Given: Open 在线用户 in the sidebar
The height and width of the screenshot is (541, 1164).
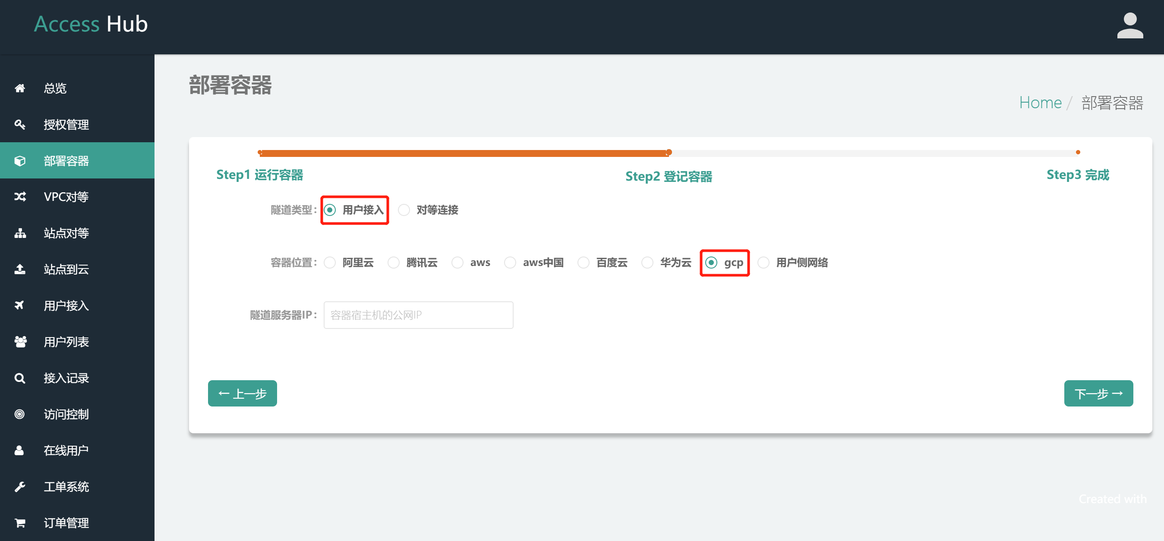Looking at the screenshot, I should [x=77, y=450].
